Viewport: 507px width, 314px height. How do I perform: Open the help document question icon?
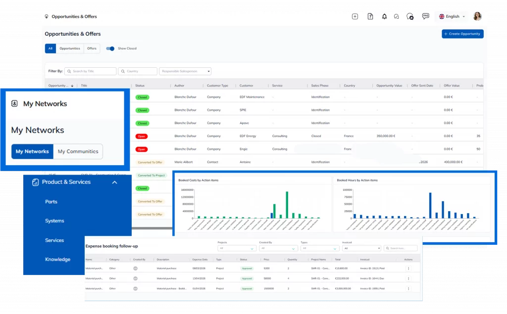(x=370, y=16)
